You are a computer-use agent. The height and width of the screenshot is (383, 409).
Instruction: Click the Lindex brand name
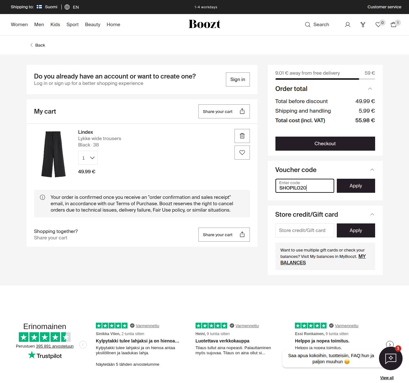pos(86,132)
